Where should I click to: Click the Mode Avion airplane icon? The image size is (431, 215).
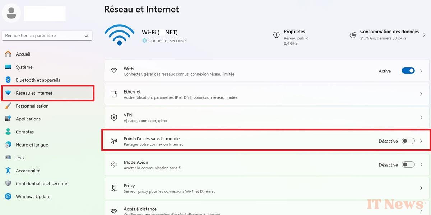point(114,165)
